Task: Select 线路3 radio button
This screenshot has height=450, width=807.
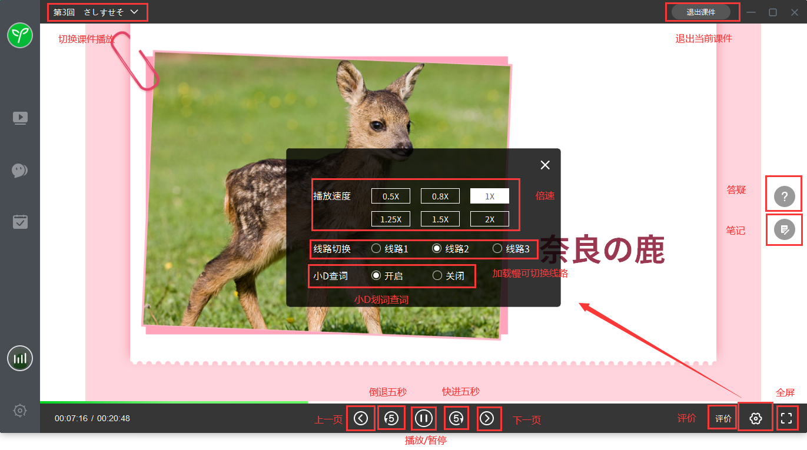Action: [x=497, y=249]
